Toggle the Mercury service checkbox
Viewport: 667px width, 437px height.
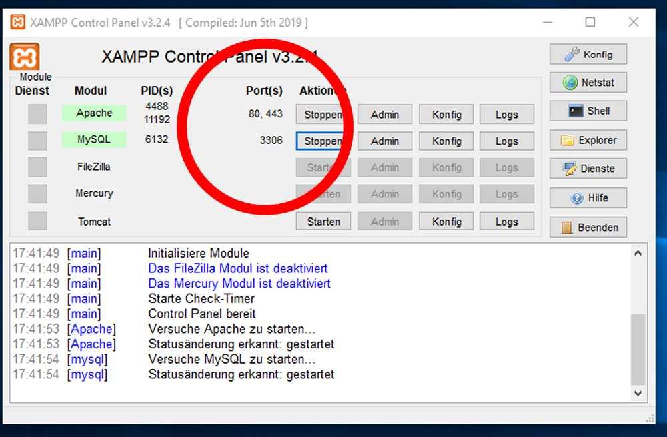[37, 194]
